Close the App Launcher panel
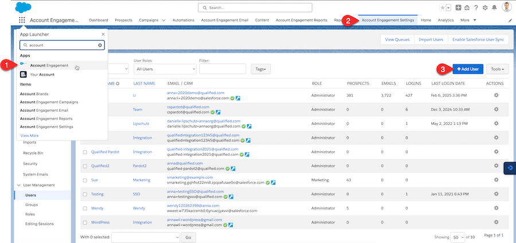The height and width of the screenshot is (243, 516). (103, 34)
